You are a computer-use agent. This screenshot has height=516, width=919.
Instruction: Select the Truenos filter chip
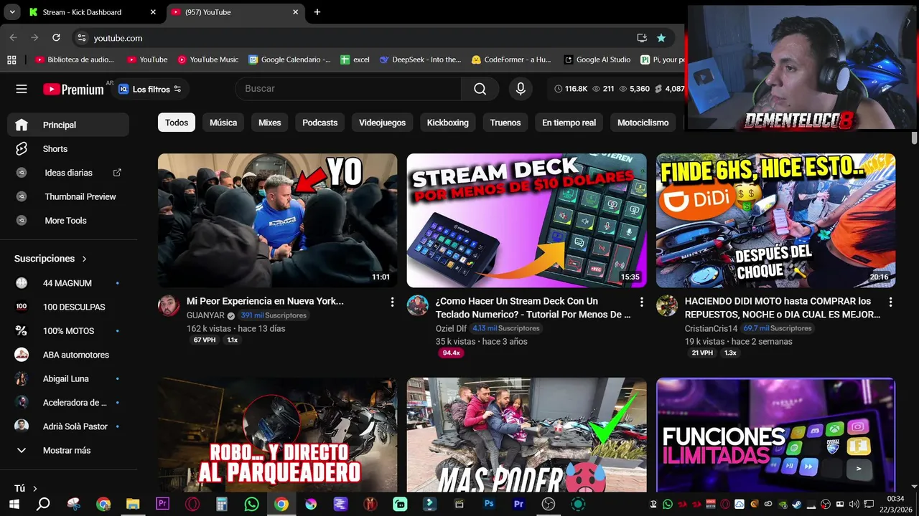point(505,123)
